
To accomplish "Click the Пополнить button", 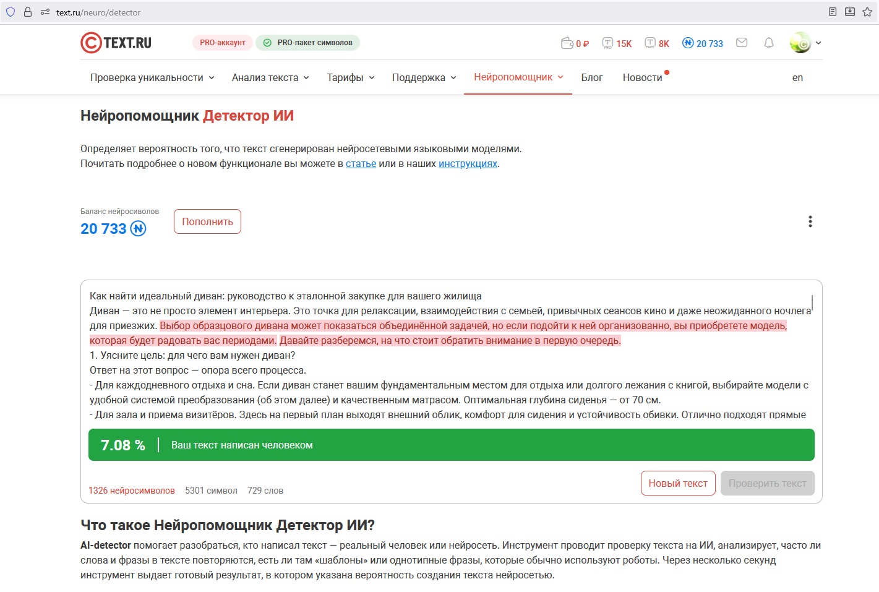I will point(207,221).
